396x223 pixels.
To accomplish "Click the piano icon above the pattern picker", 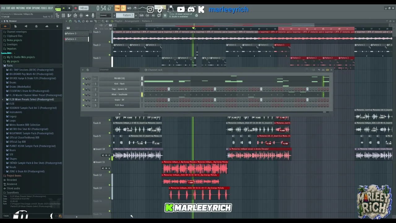I will pyautogui.click(x=68, y=28).
